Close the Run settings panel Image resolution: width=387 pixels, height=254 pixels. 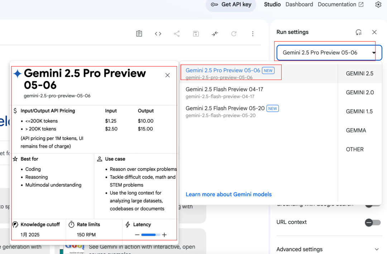click(374, 32)
